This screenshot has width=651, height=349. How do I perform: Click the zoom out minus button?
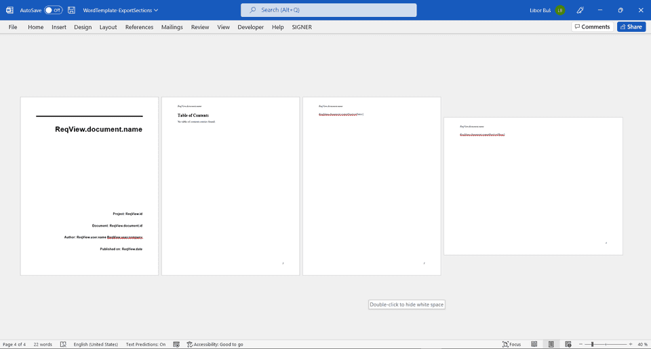581,344
